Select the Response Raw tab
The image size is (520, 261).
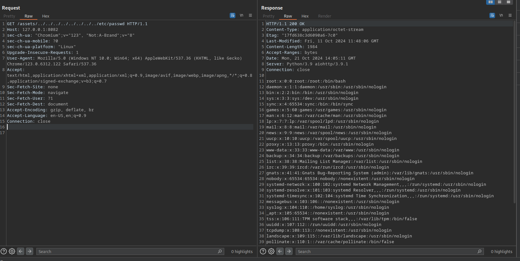click(x=288, y=16)
